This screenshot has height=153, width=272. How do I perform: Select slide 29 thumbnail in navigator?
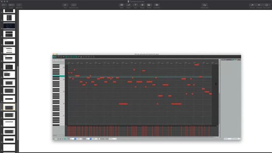pos(9,131)
